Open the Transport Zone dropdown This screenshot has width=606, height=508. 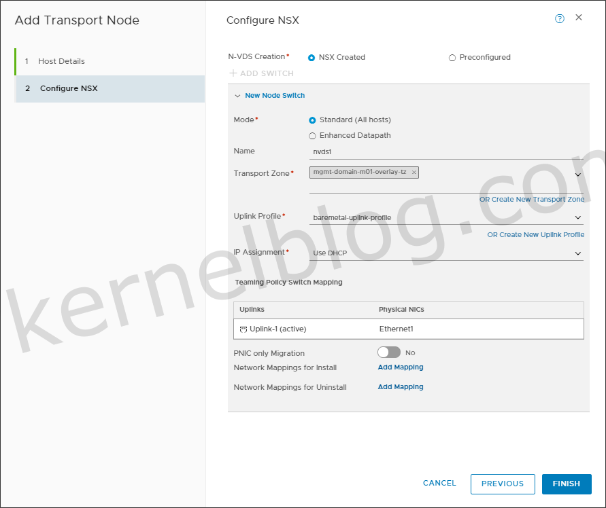pyautogui.click(x=578, y=175)
